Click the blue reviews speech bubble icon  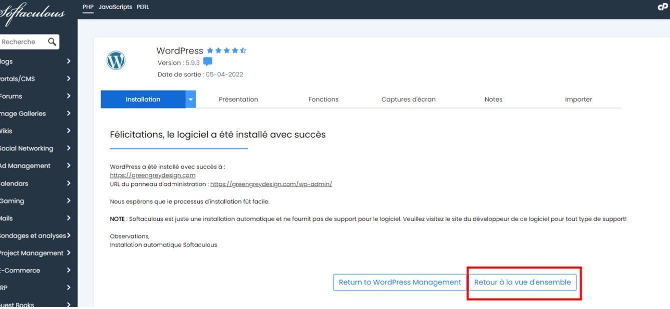pyautogui.click(x=207, y=62)
